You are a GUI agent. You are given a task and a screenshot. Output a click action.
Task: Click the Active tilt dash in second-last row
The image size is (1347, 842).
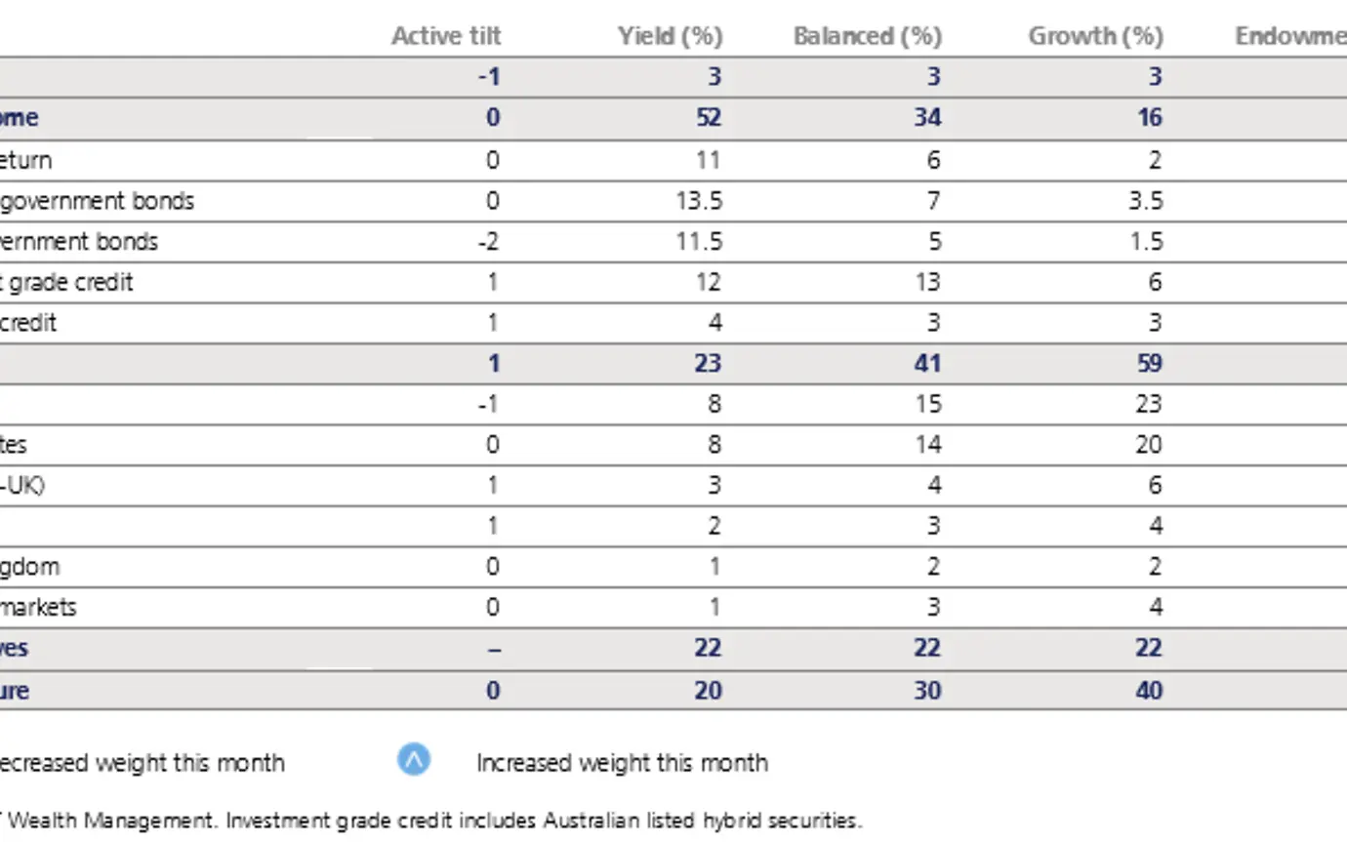(493, 649)
